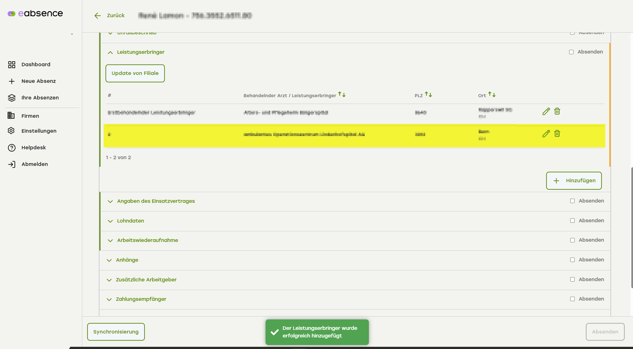Click trash icon in first table row

(x=557, y=112)
